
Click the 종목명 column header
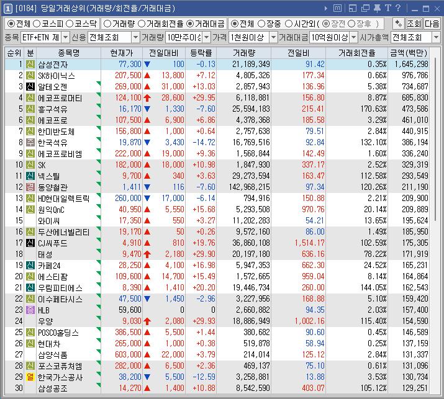68,53
